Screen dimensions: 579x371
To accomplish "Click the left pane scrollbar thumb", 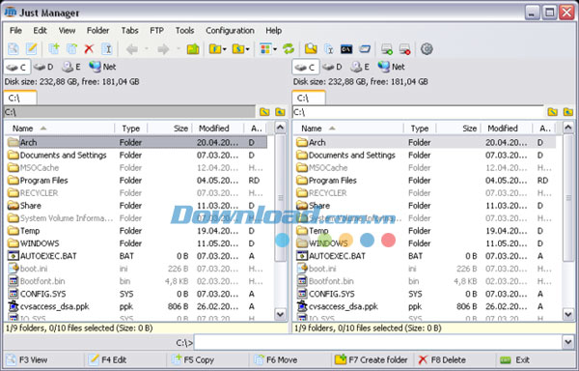I will [281, 198].
